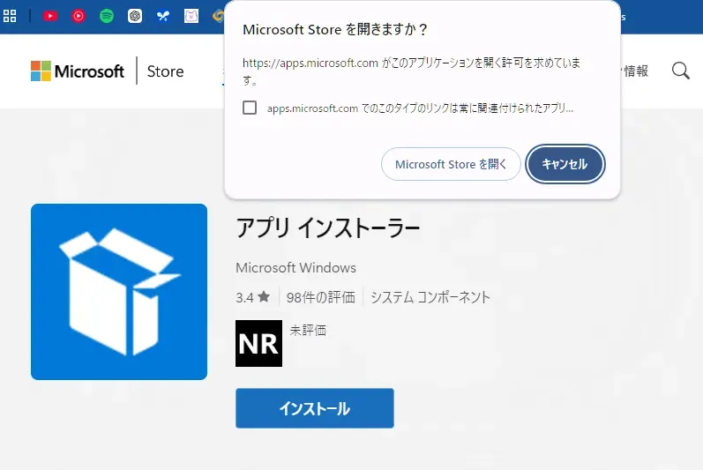Click the 情報 menu item in header

coord(636,71)
